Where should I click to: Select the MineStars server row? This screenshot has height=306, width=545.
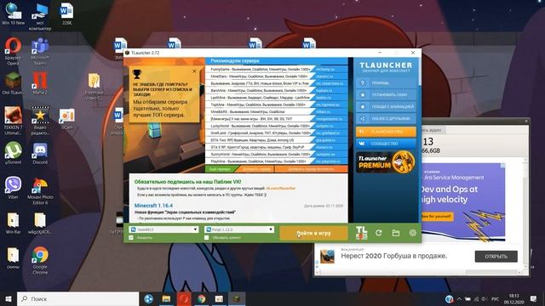coord(276,76)
